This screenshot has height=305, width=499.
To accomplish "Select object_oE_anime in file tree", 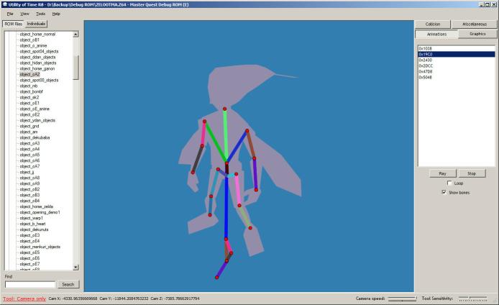I will click(x=35, y=109).
